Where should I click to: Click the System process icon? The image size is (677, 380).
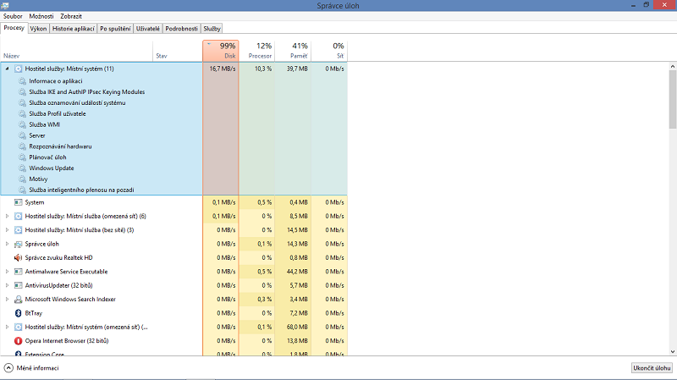coord(18,202)
